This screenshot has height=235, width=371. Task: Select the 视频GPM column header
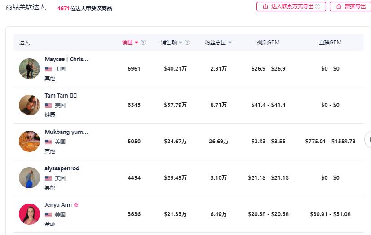[268, 43]
